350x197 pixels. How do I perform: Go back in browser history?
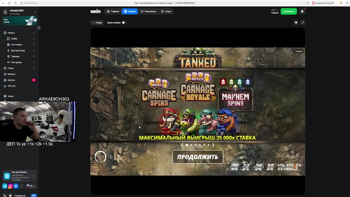(x=4, y=3)
